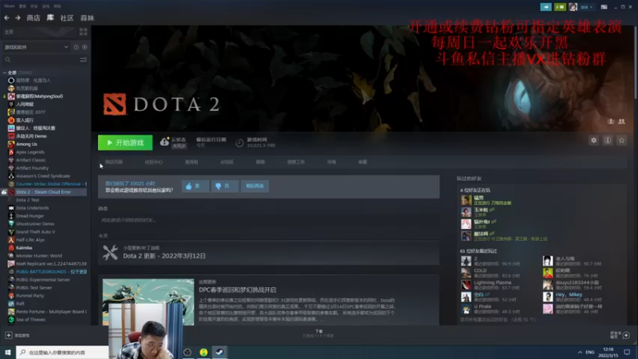The width and height of the screenshot is (638, 359).
Task: Switch library to grid view icon
Action: 84,32
